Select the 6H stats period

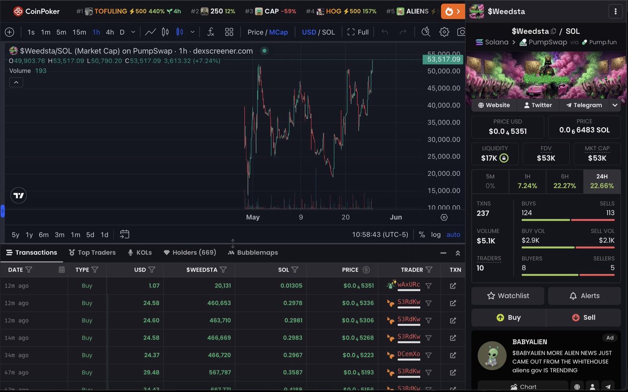[565, 181]
